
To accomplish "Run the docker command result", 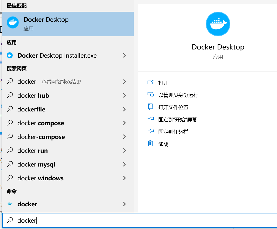I will pos(68,204).
